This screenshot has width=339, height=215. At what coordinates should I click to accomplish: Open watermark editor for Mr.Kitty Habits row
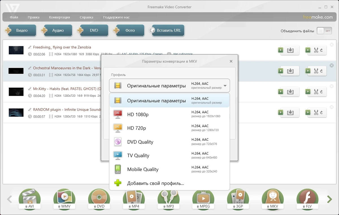pos(290,92)
